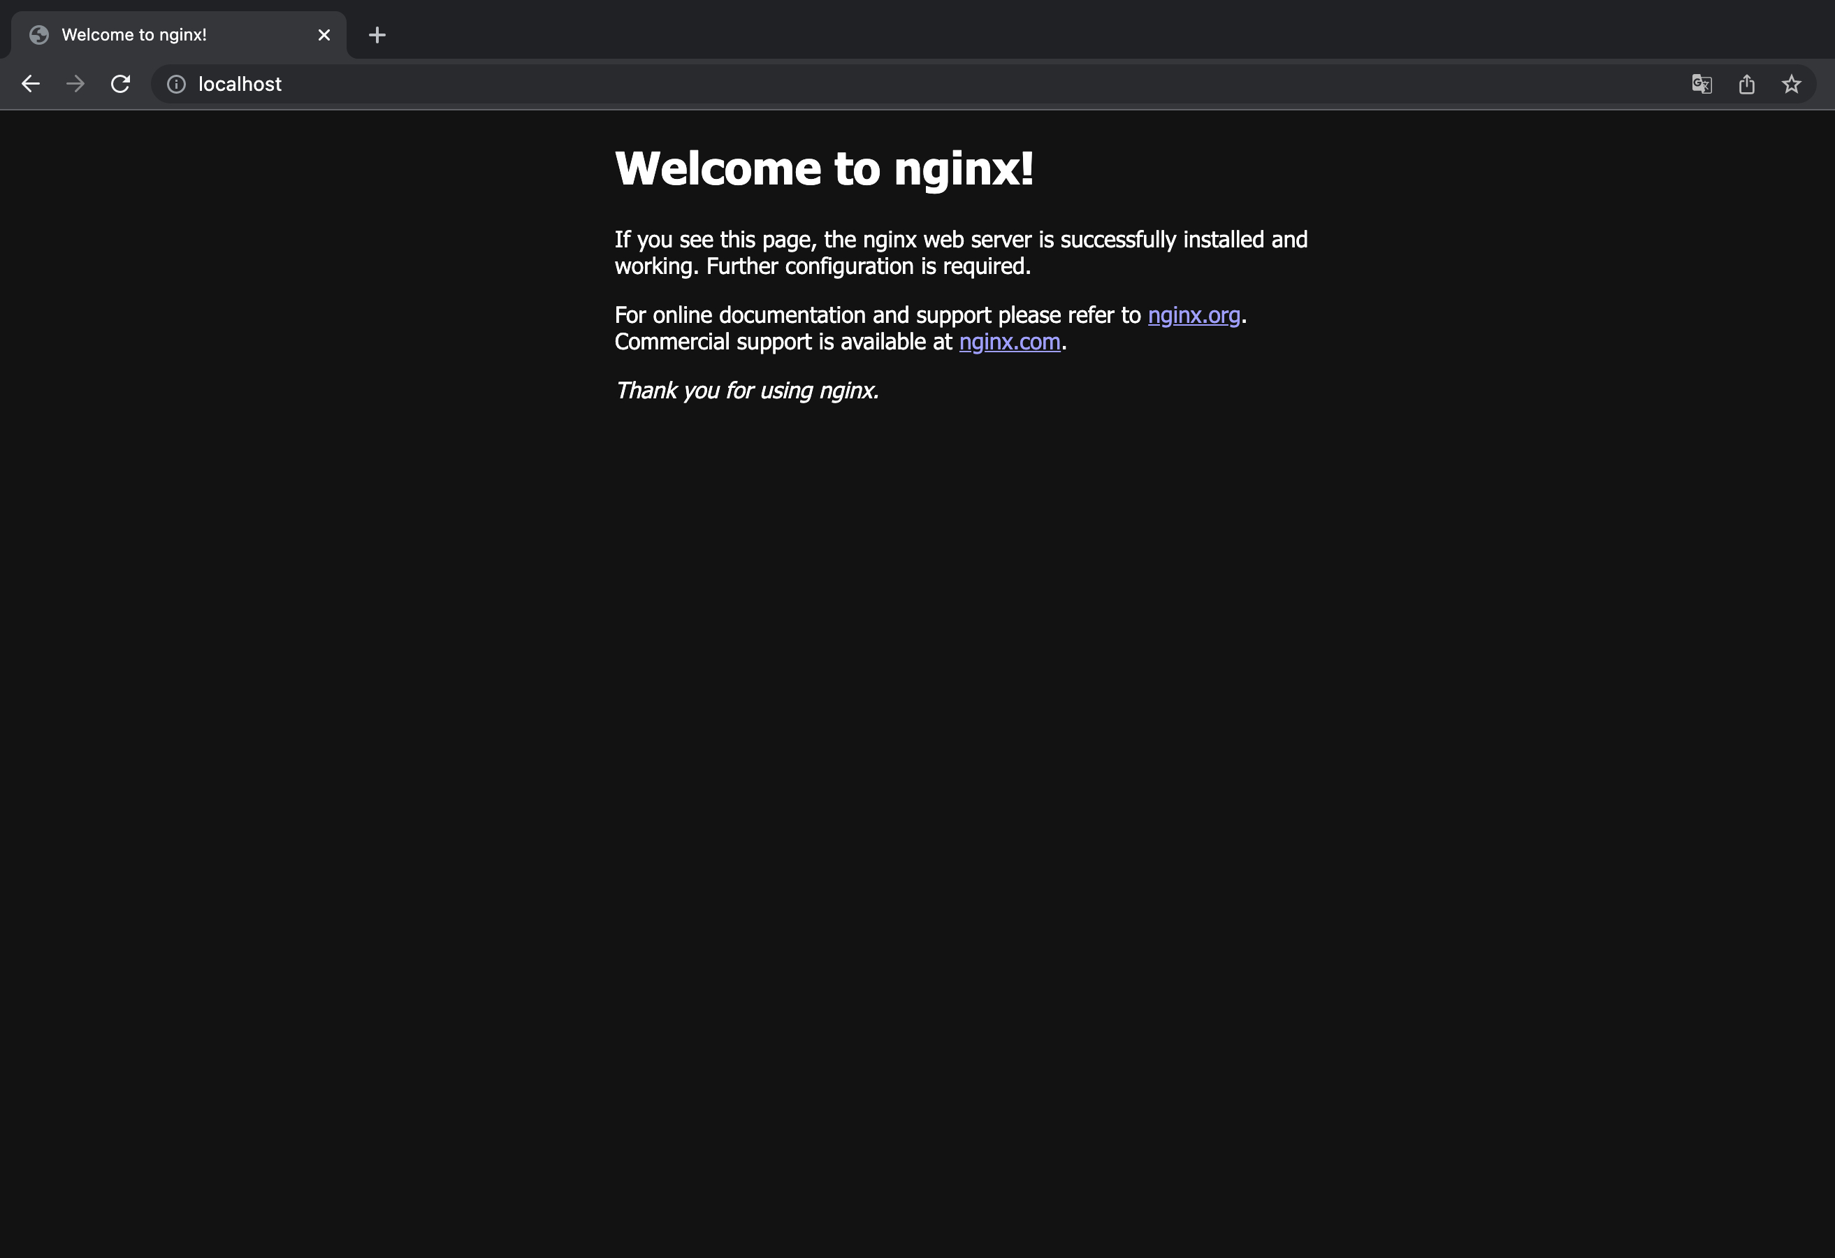The image size is (1835, 1258).
Task: Click the Welcome to nginx! page heading
Action: pos(824,168)
